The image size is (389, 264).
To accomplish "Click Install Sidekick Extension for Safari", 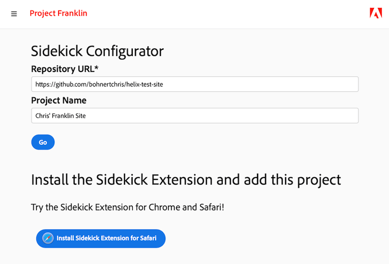I will pos(106,238).
